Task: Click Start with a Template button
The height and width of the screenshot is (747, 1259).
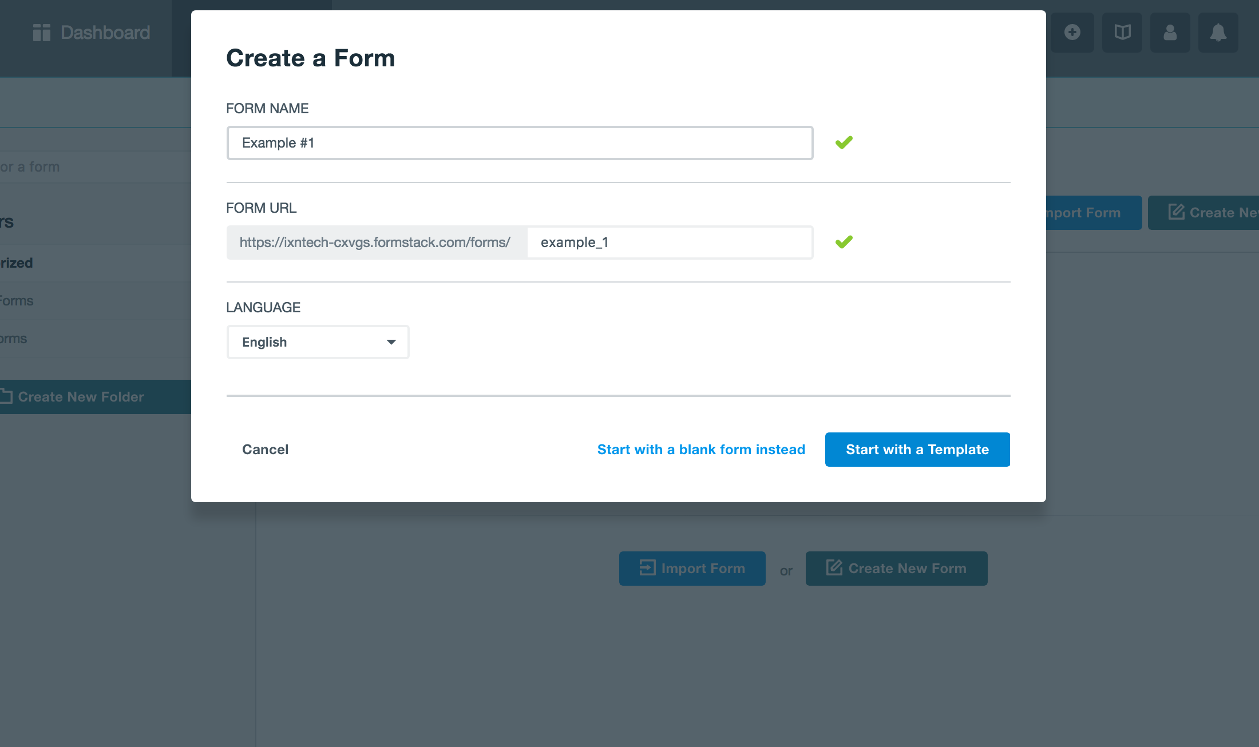Action: click(917, 450)
